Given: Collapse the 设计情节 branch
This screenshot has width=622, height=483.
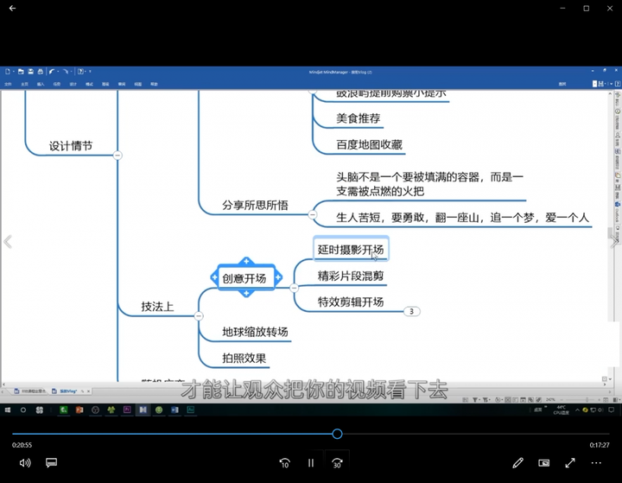Looking at the screenshot, I should [117, 156].
